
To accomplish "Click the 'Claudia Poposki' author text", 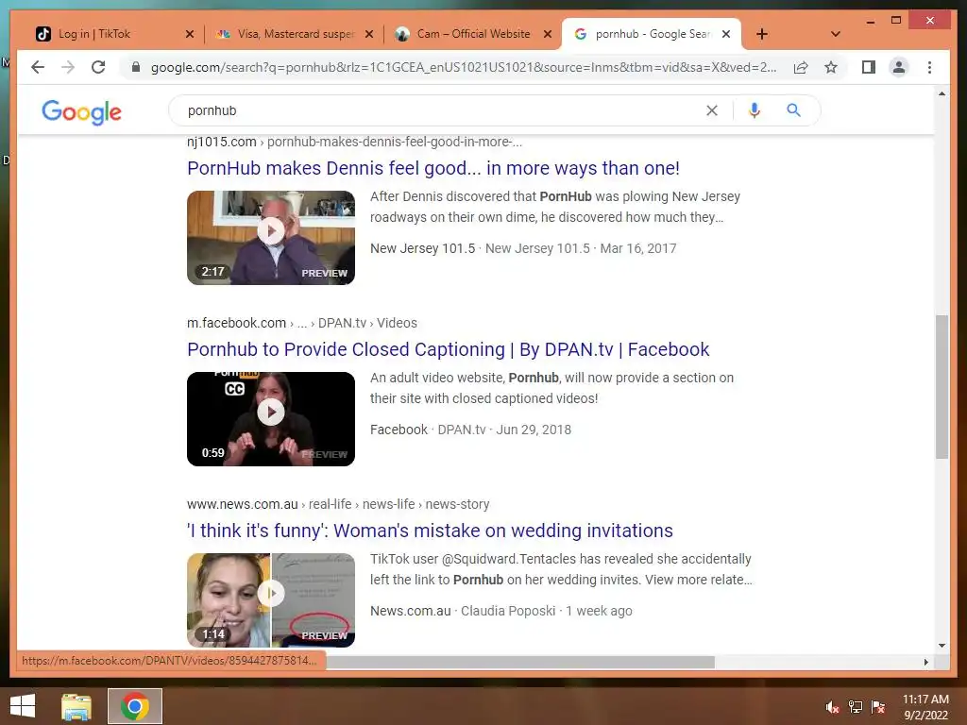I will 508,611.
